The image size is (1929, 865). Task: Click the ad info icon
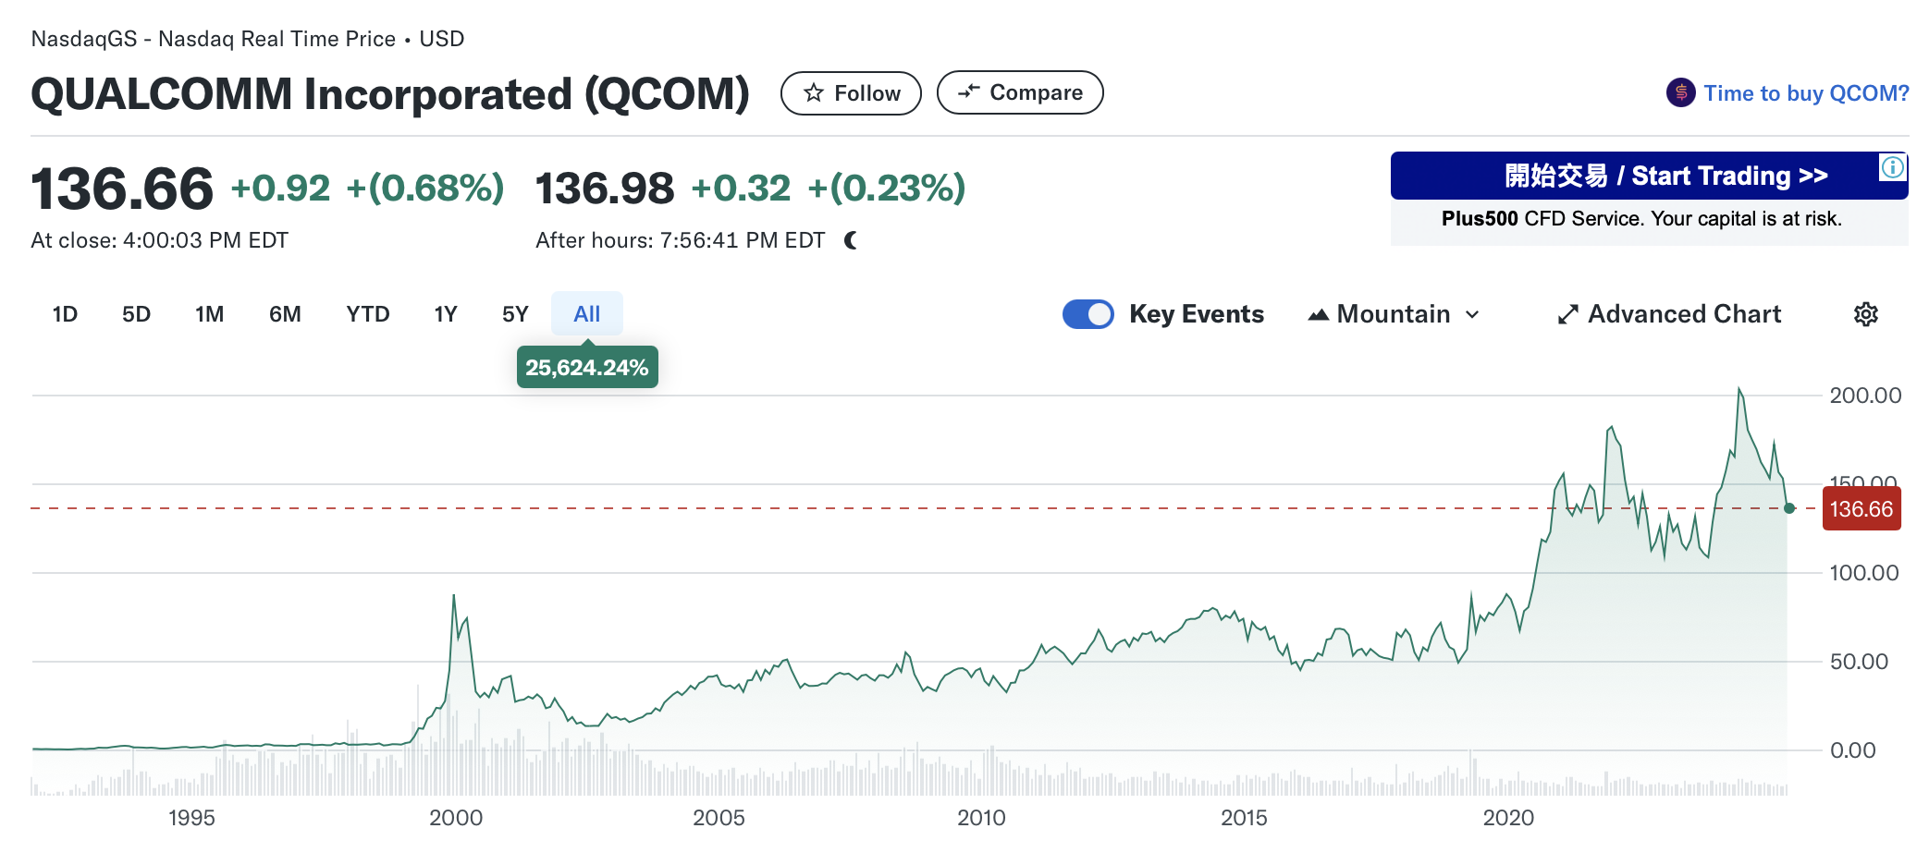pos(1892,167)
